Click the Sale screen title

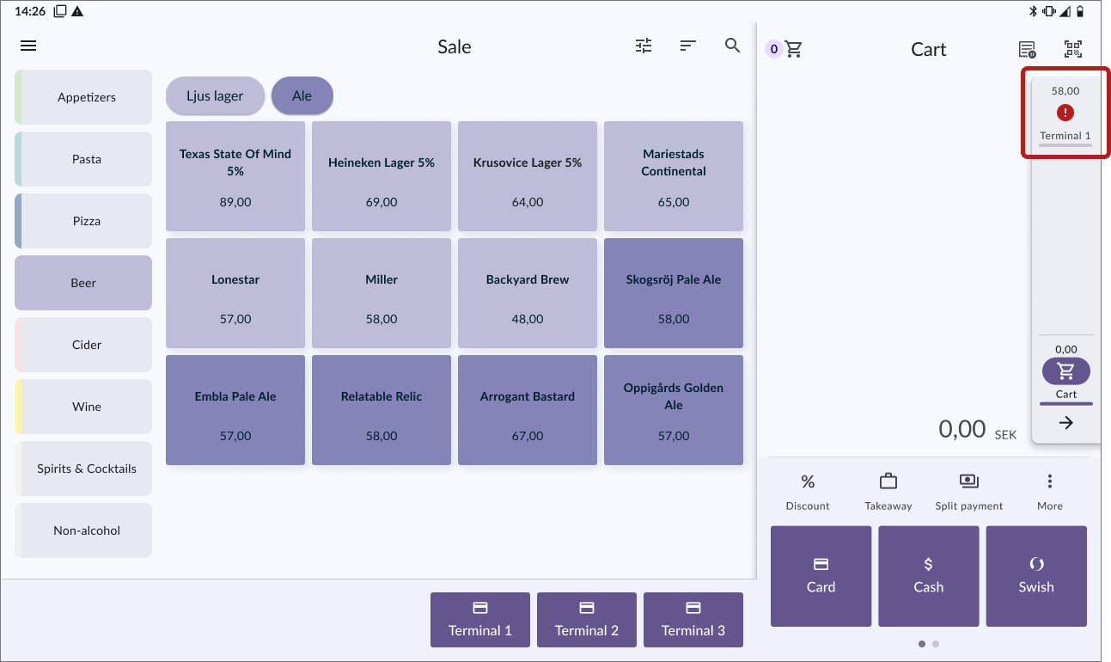tap(454, 47)
